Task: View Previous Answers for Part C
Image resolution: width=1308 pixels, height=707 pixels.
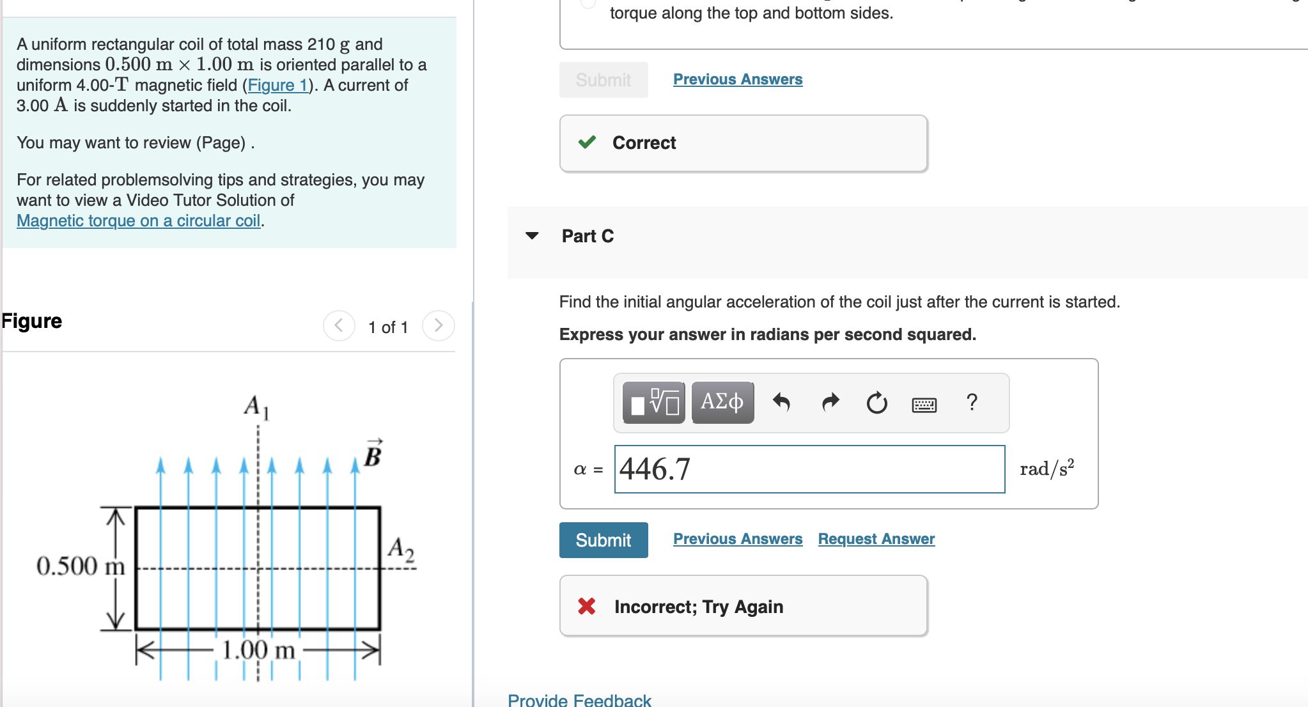Action: [x=738, y=539]
